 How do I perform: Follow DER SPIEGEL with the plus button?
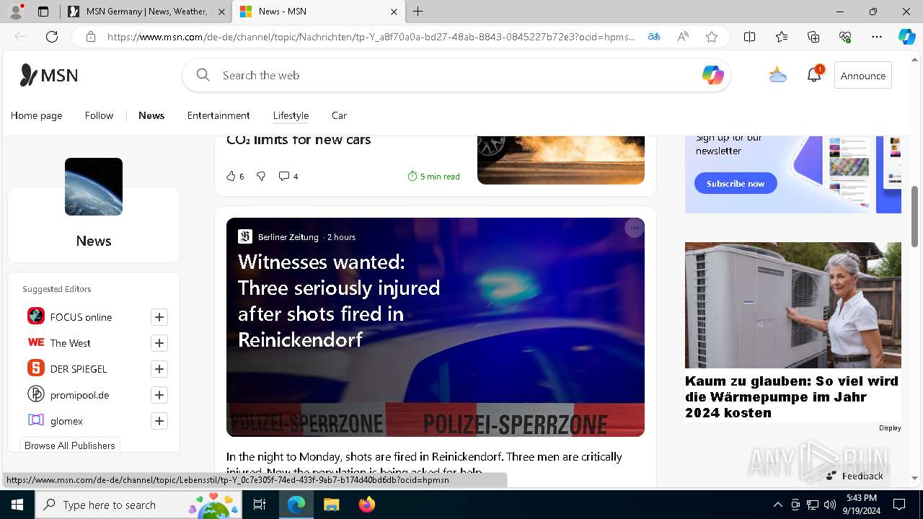[159, 369]
